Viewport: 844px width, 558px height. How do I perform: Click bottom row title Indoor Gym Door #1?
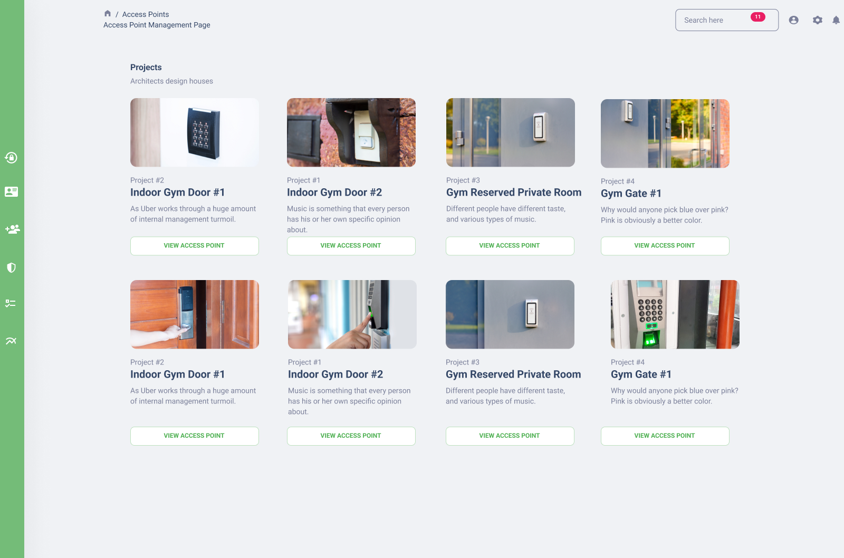click(x=178, y=374)
